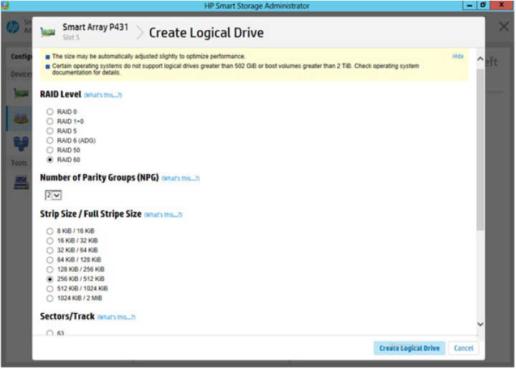Choose 64 KiB / 128 KiB strip size
The height and width of the screenshot is (369, 516).
click(x=49, y=260)
